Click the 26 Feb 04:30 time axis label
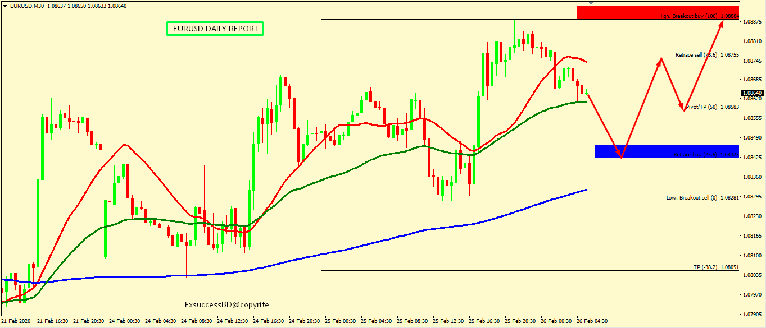 591,321
